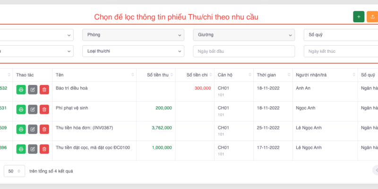Expand the Loại thu/chi dropdown
The image size is (378, 189).
coord(133,51)
